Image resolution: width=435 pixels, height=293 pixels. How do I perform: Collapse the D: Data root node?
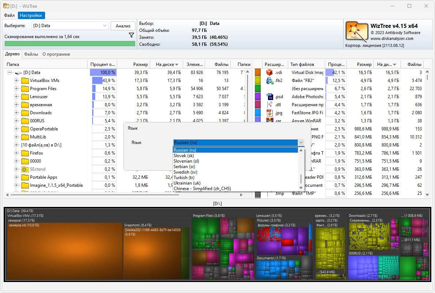pyautogui.click(x=10, y=73)
